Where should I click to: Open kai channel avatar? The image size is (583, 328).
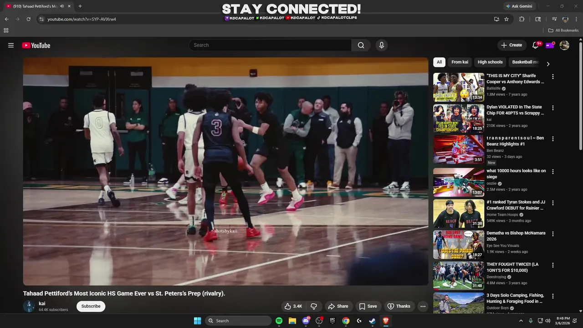[29, 306]
